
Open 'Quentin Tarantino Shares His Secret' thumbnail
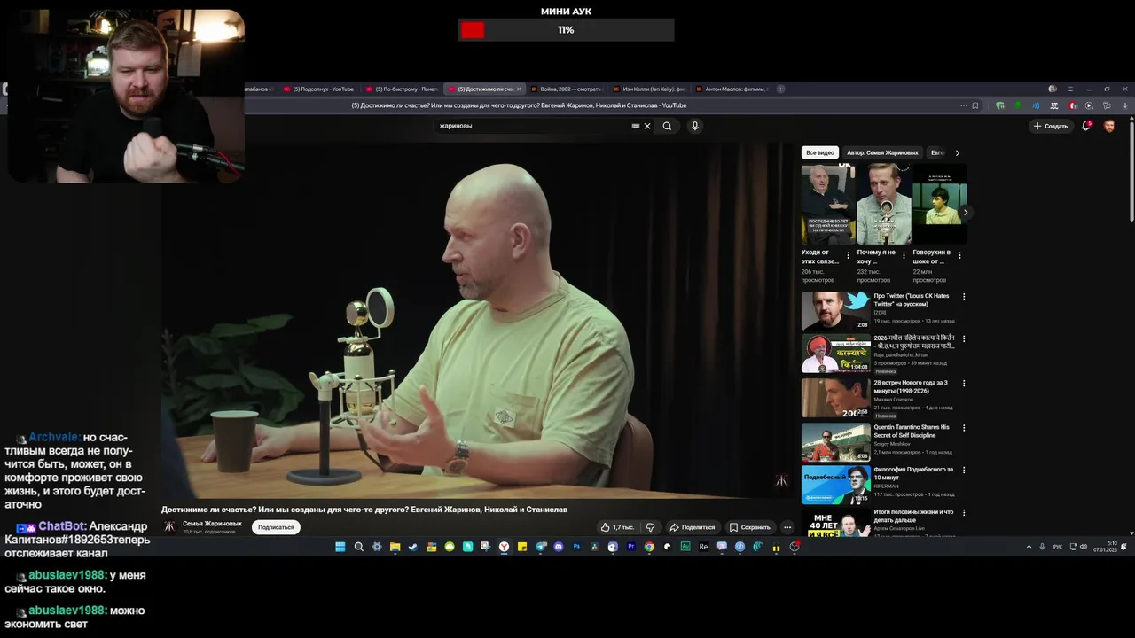point(836,442)
